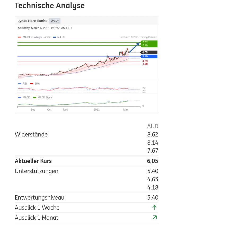Select the DAILY timeframe badge

[55, 21]
